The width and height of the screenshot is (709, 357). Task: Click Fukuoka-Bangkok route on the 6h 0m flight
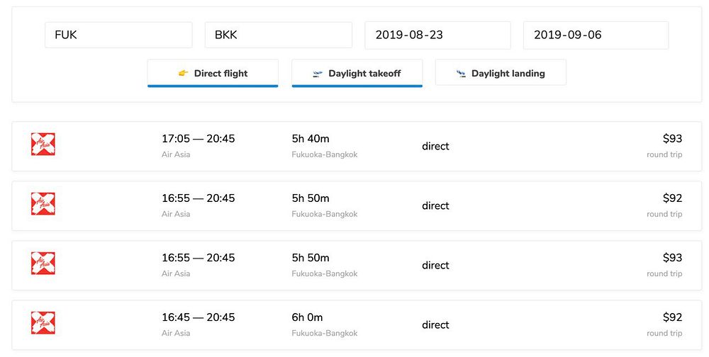pos(324,333)
